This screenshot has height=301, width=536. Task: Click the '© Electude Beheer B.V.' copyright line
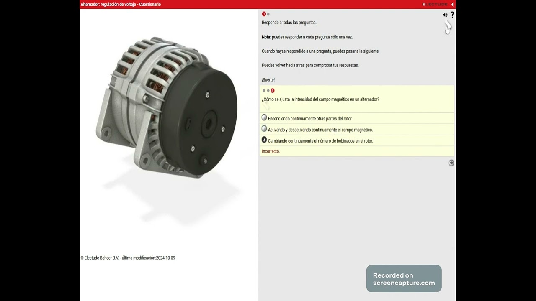coord(128,258)
